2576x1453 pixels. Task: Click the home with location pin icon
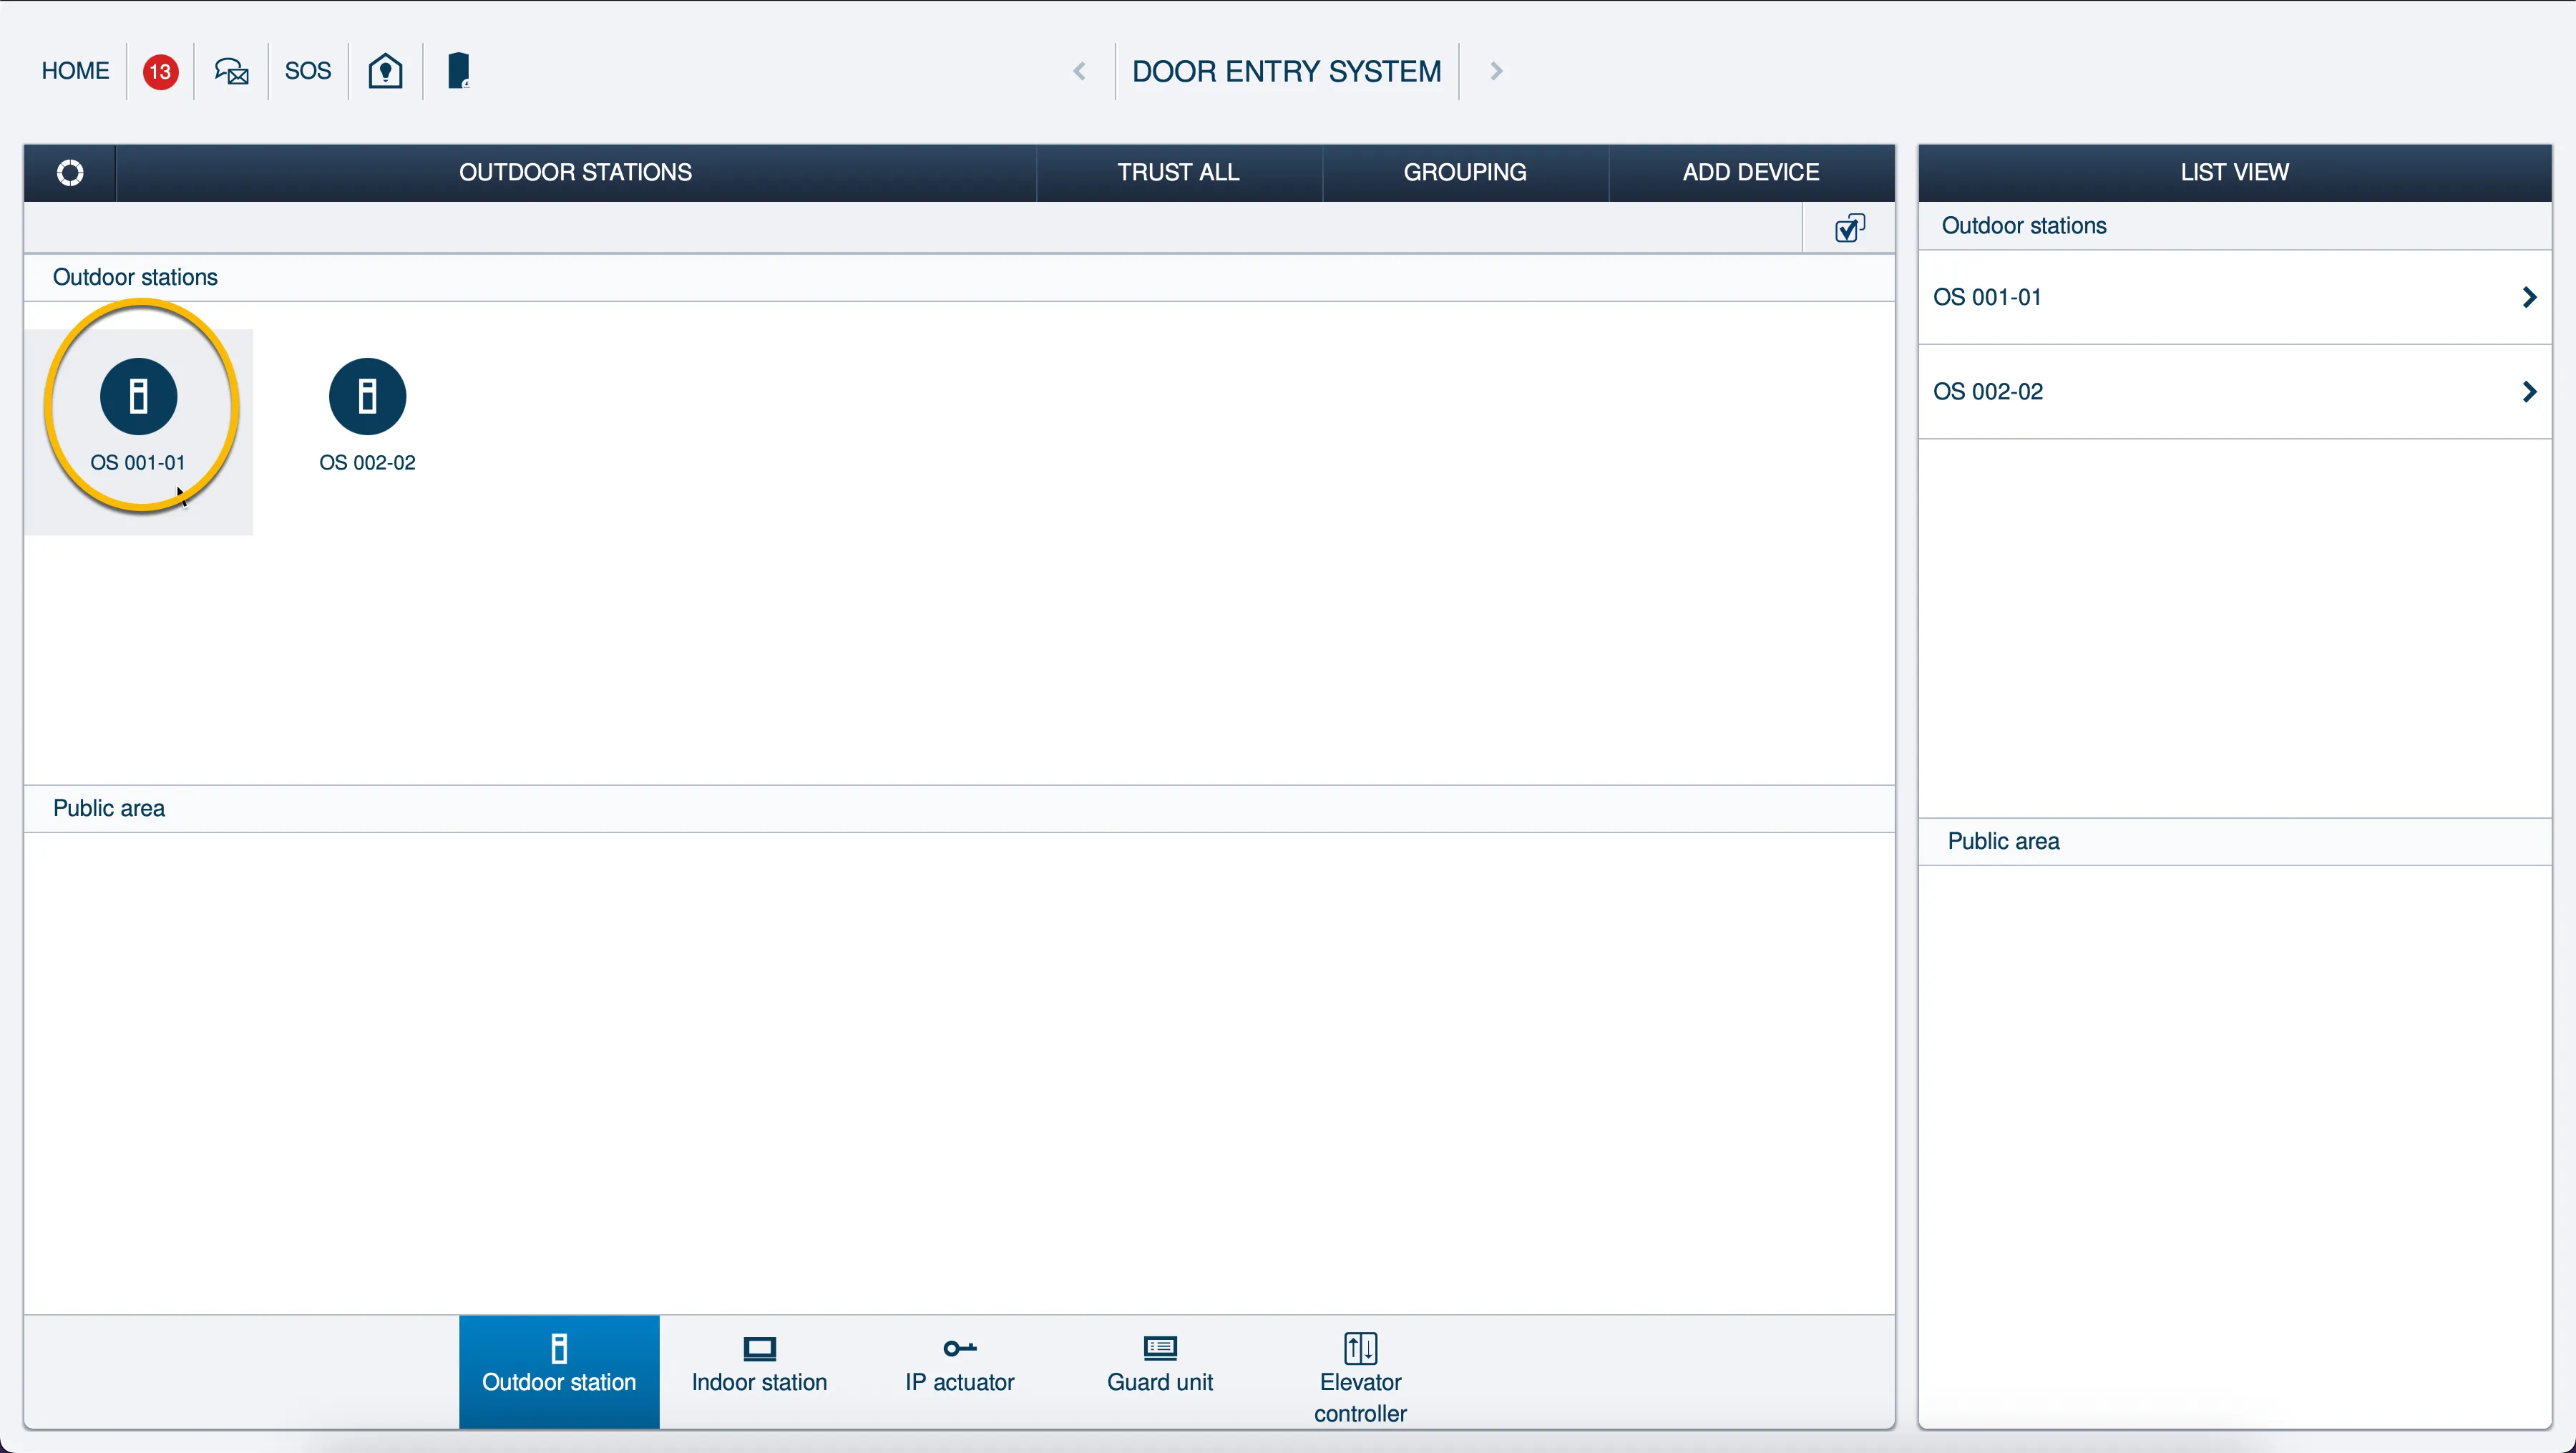tap(385, 71)
